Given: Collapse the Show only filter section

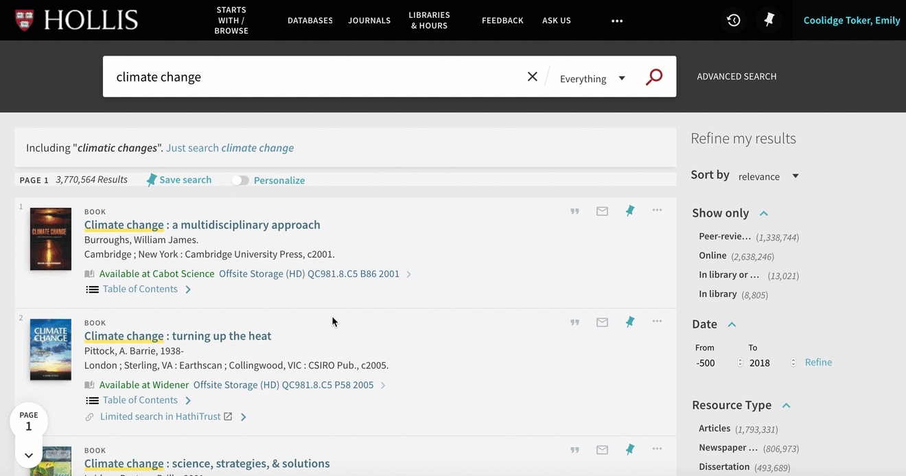Looking at the screenshot, I should [764, 213].
